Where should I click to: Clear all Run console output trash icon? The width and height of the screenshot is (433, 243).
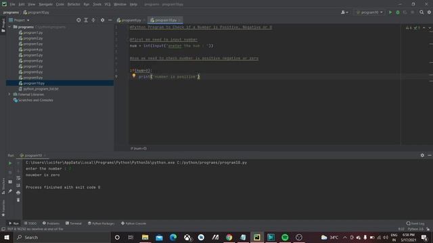(18, 200)
